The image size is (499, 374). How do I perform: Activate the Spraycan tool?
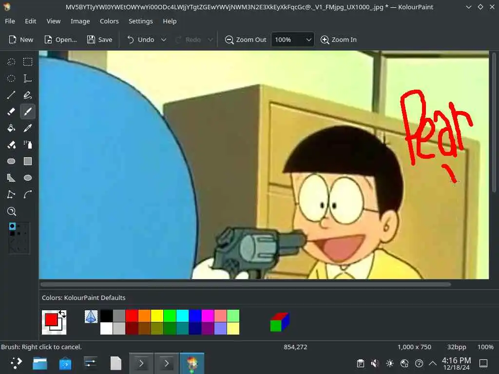[28, 145]
